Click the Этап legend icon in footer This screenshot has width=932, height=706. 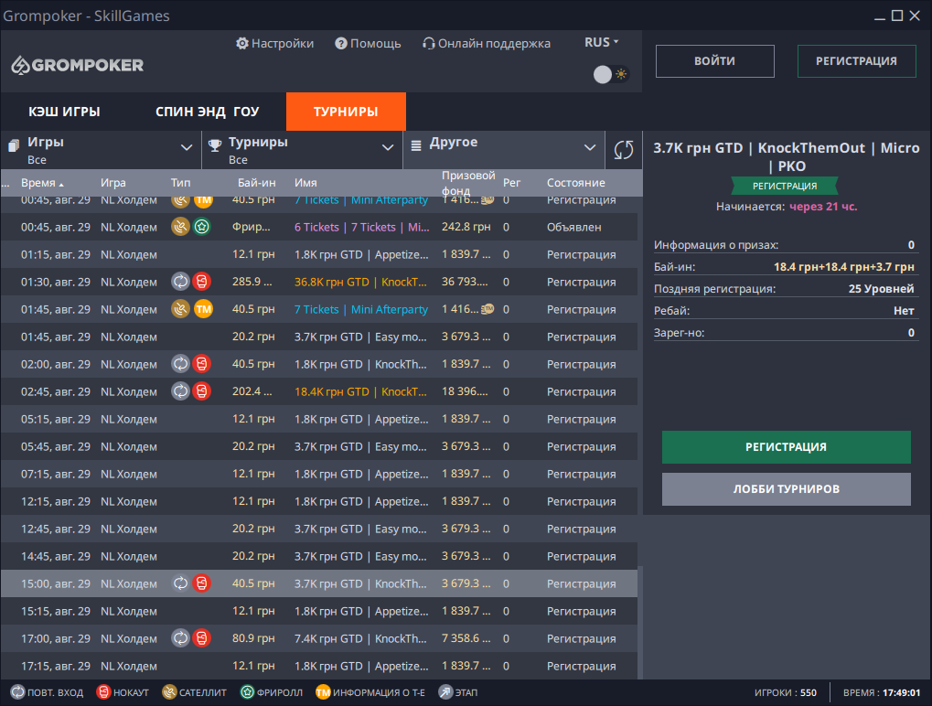[x=445, y=692]
